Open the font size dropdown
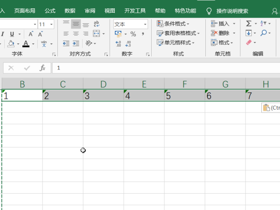 point(51,24)
